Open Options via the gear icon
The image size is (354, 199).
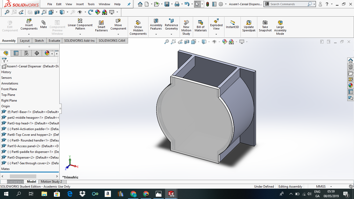coord(221,4)
